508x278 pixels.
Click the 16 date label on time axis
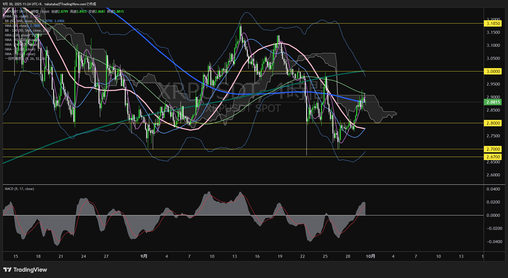click(257, 256)
